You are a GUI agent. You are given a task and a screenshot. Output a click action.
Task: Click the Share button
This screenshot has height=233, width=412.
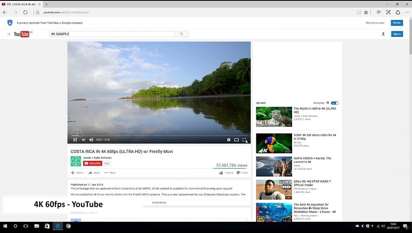(x=94, y=173)
